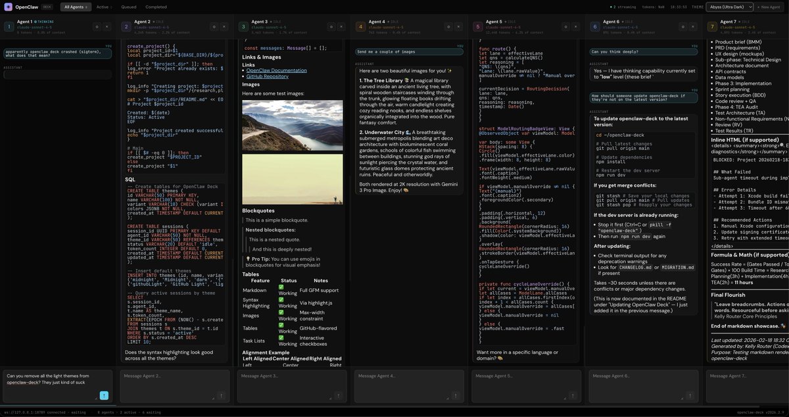Screen dimensions: 789x417
Task: Click the 'Blockquotes' heading in Agent 3
Action: pos(257,210)
